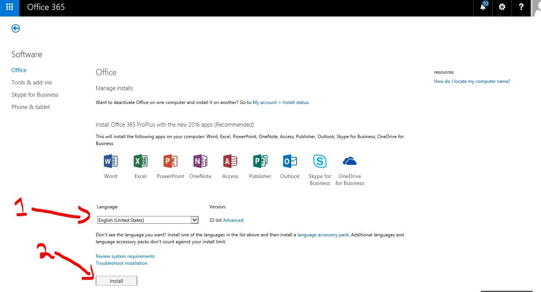Open the Advanced version link
The height and width of the screenshot is (292, 541).
point(233,220)
